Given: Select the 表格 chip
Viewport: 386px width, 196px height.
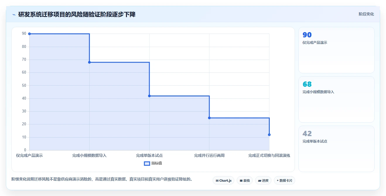Looking at the screenshot, I should coord(245,181).
